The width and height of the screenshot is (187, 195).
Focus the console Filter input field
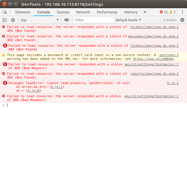click(x=93, y=20)
